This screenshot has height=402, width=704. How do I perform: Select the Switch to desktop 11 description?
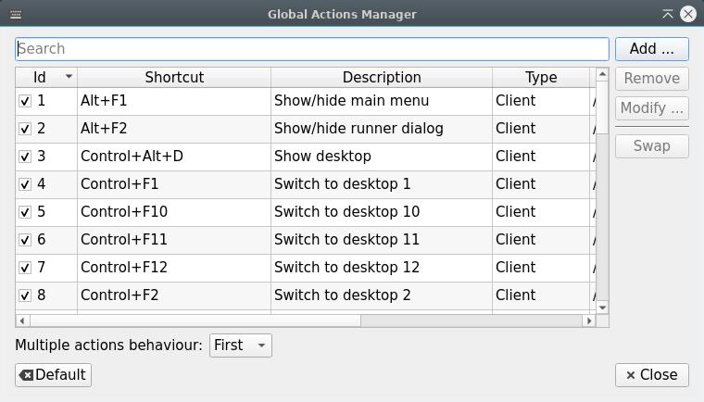382,240
